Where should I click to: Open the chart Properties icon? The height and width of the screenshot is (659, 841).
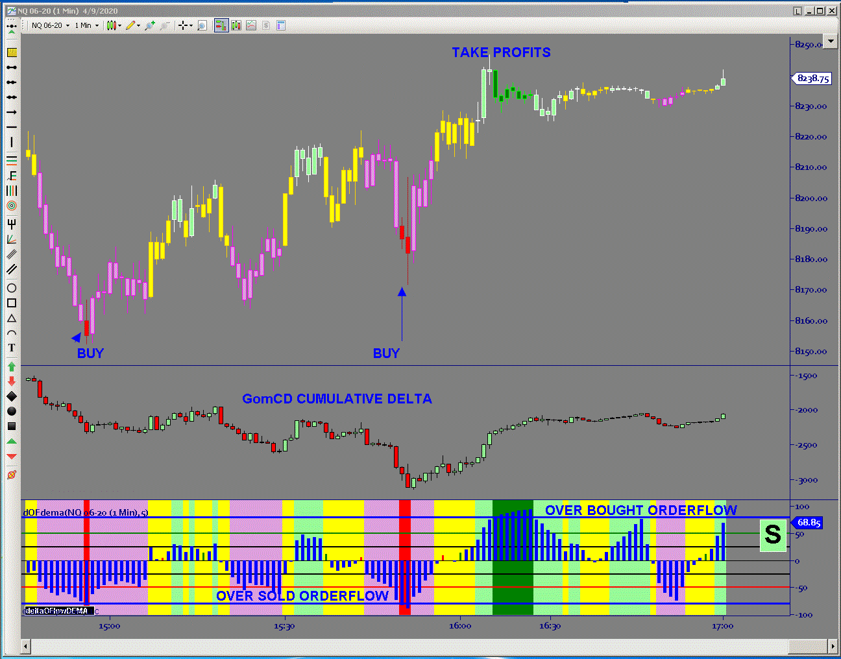(281, 25)
